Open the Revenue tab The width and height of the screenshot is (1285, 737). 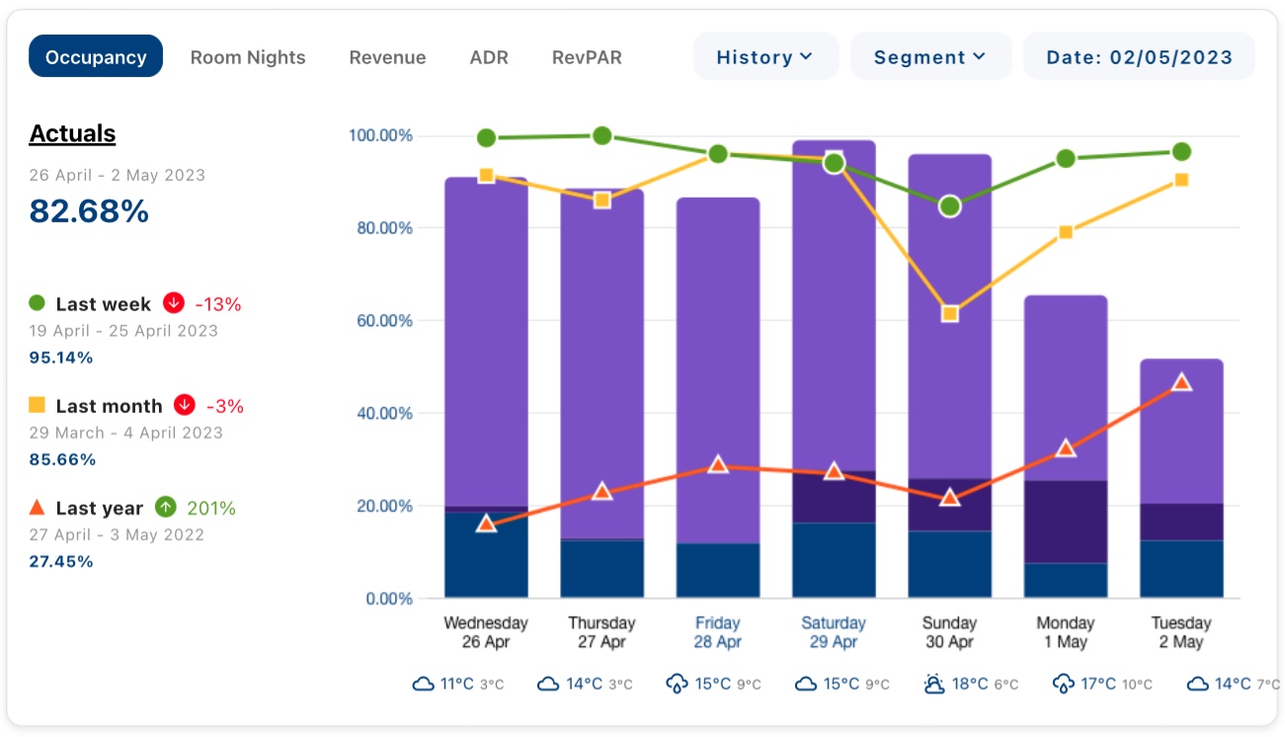click(x=387, y=57)
